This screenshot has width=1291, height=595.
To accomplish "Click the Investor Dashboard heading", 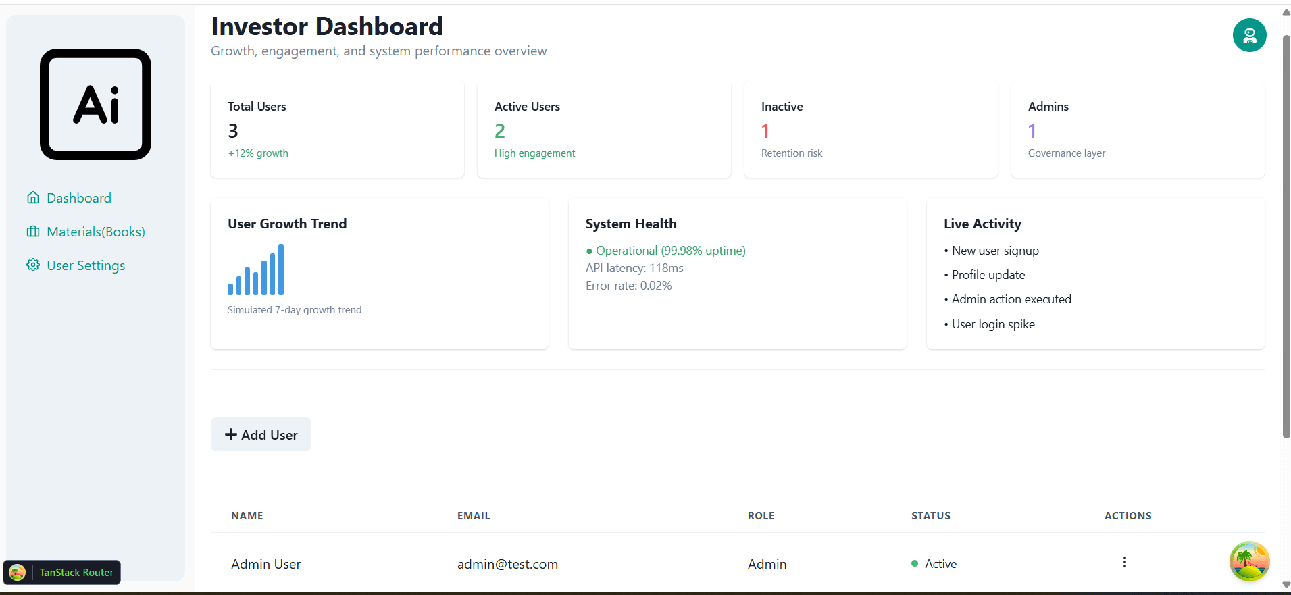I will click(327, 26).
